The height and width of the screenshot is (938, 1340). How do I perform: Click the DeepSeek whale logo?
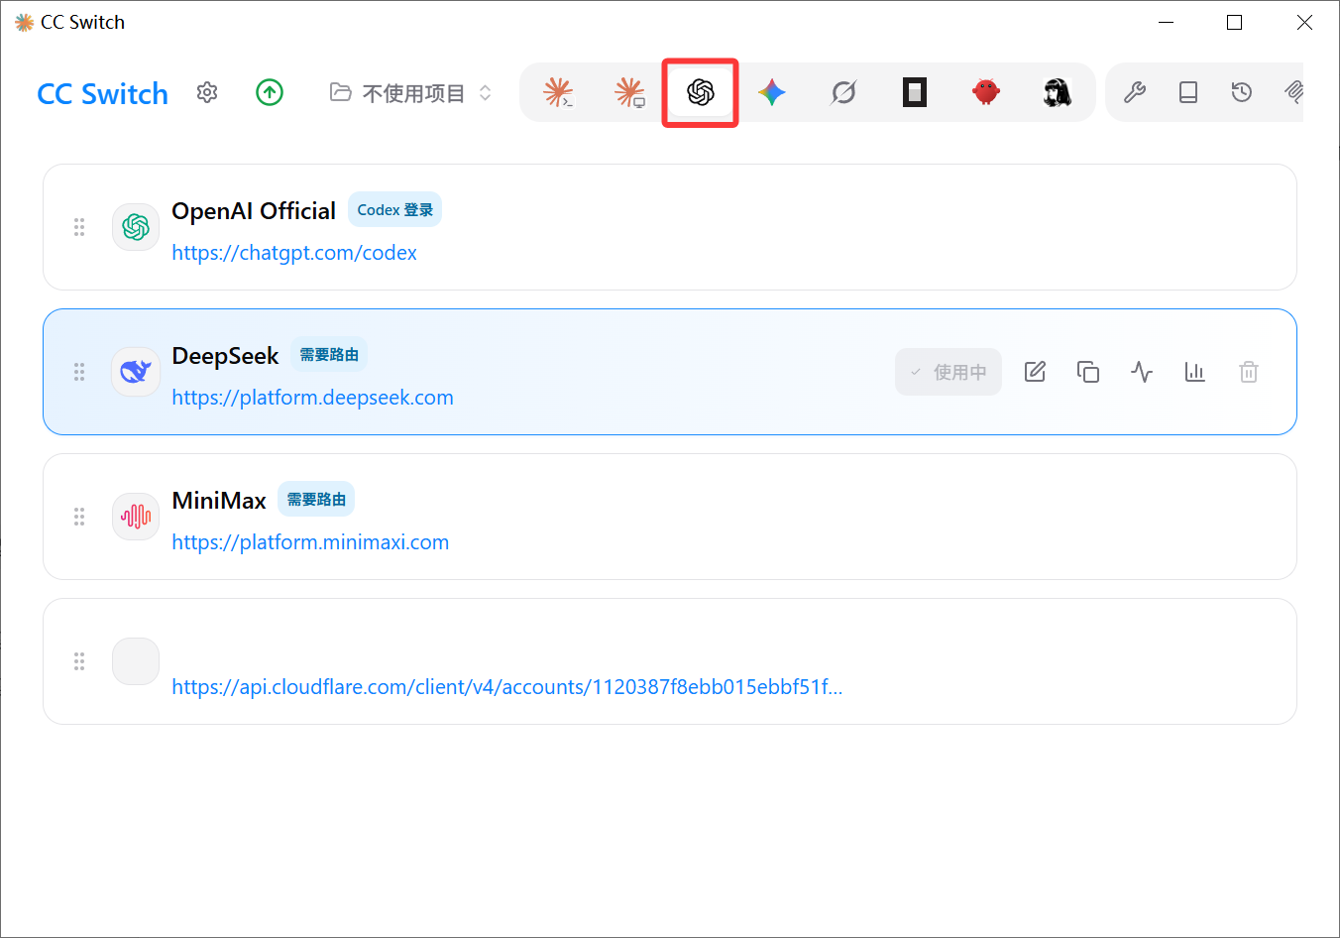pyautogui.click(x=136, y=372)
